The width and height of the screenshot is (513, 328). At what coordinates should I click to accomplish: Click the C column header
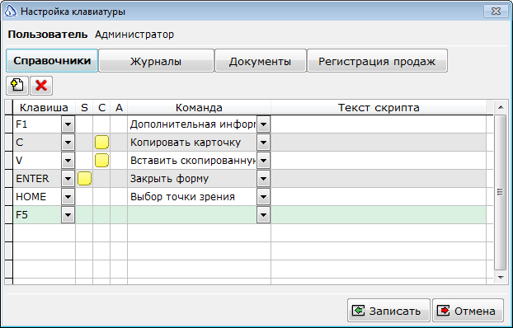point(101,107)
